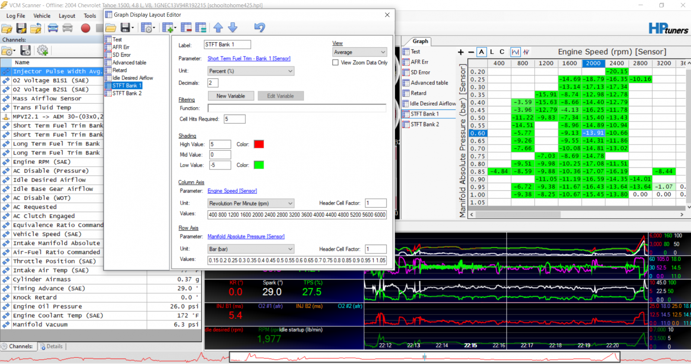This screenshot has height=364, width=691.
Task: Click Manifold Absolute Pressure row parameter link
Action: [246, 236]
